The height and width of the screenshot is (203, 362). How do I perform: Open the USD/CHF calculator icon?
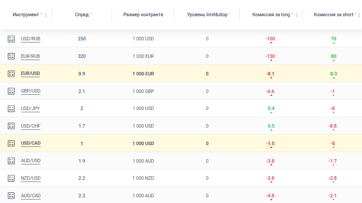(11, 126)
